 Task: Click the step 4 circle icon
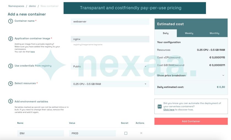pyautogui.click(x=10, y=84)
